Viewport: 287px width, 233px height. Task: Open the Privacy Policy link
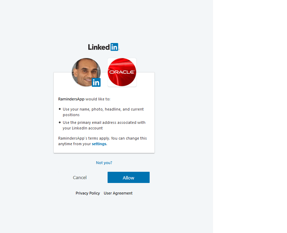click(x=88, y=193)
